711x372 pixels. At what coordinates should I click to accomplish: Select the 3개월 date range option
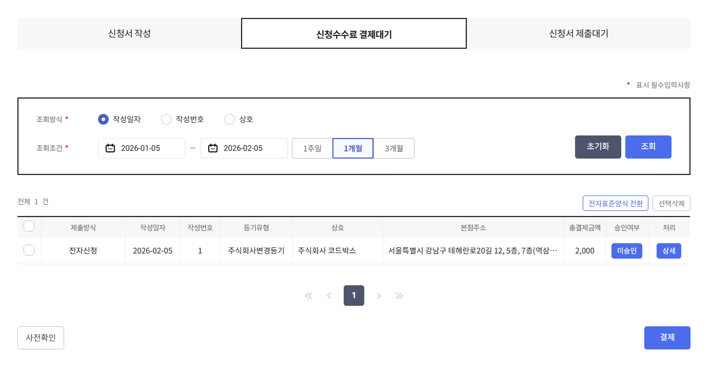pyautogui.click(x=393, y=148)
